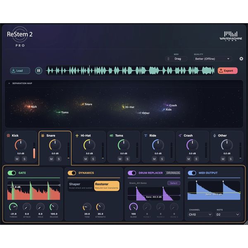Screen dimensions: 248x248
Task: Click the Crash cymbal icon
Action: [180, 136]
